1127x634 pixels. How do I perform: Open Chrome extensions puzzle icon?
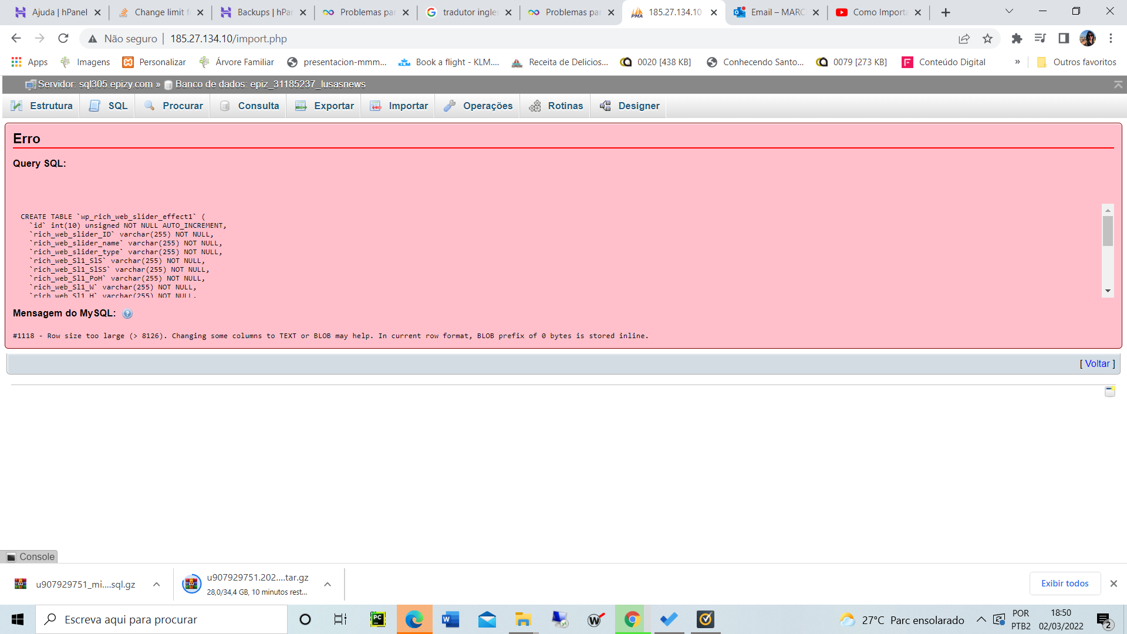[x=1017, y=39]
